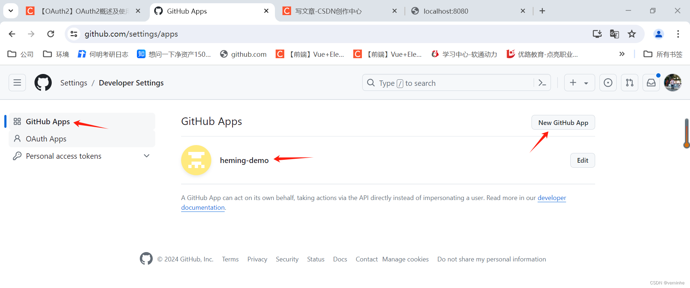Open the notifications inbox icon
This screenshot has height=288, width=690.
(x=651, y=83)
